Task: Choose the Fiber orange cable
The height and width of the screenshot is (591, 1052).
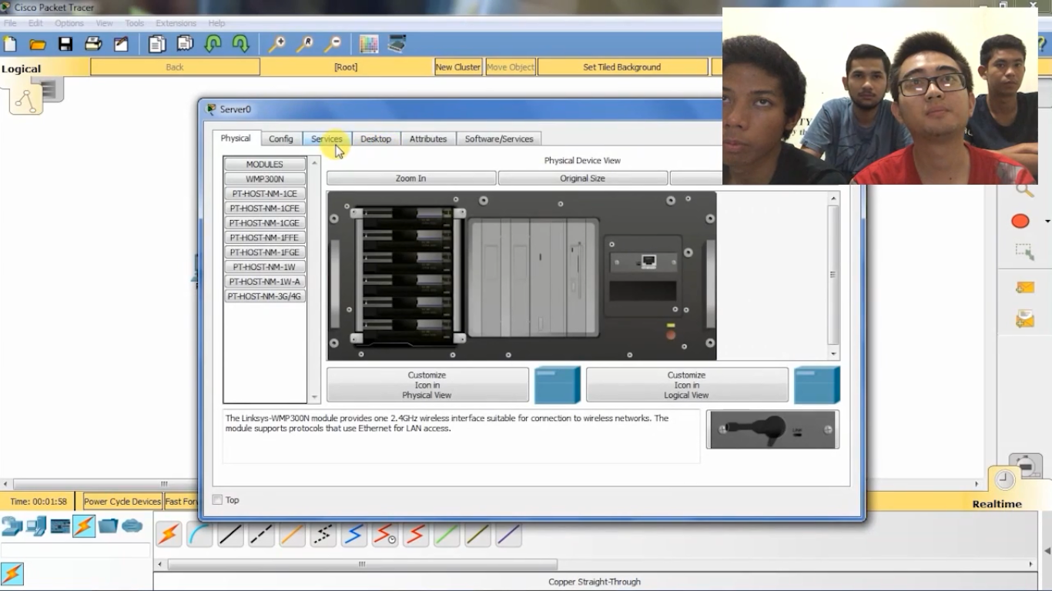Action: click(x=292, y=534)
